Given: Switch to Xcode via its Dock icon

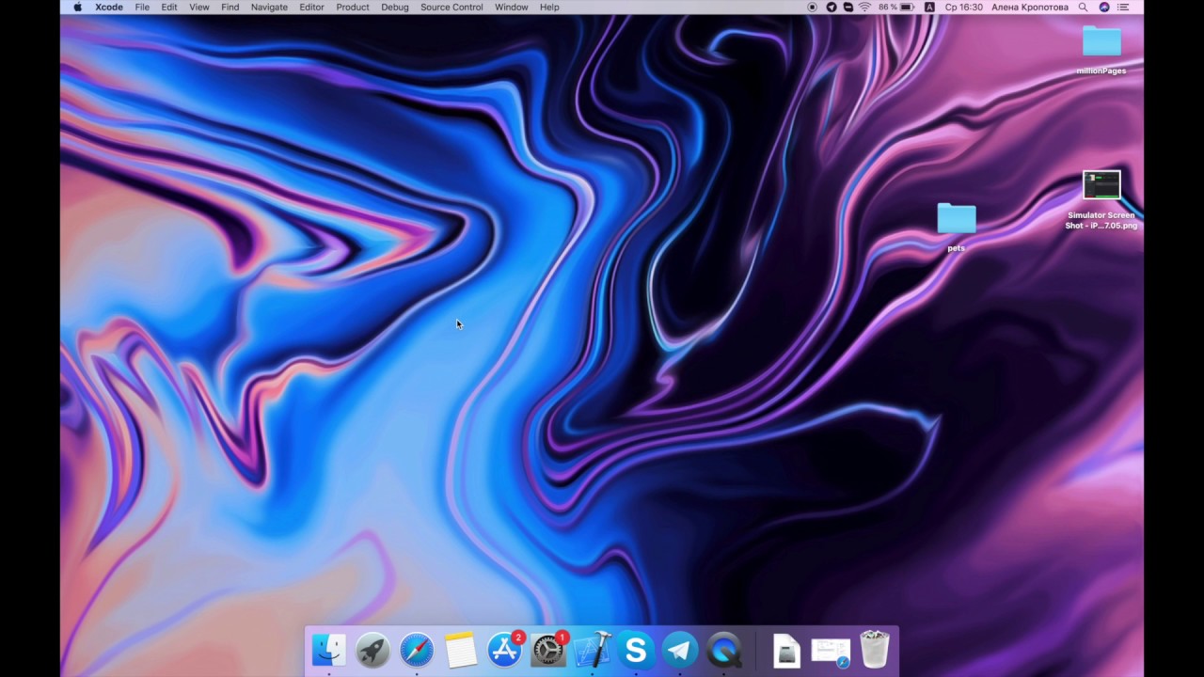Looking at the screenshot, I should click(x=593, y=650).
